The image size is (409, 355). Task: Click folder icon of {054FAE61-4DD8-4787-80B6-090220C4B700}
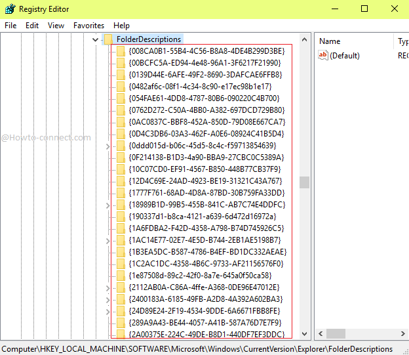coord(121,98)
